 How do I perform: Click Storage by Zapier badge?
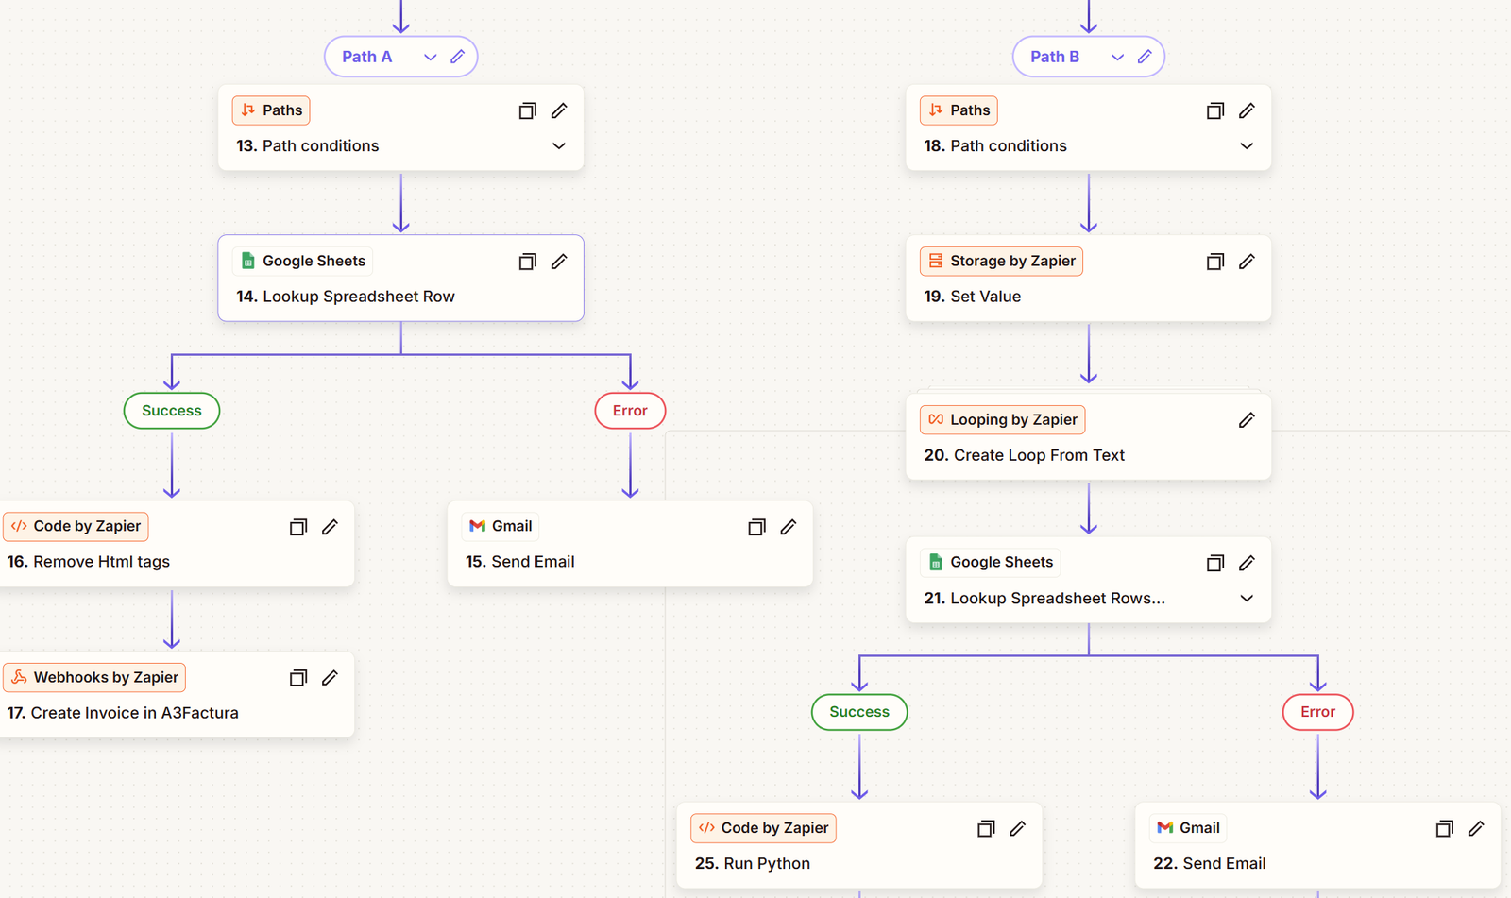point(1001,261)
